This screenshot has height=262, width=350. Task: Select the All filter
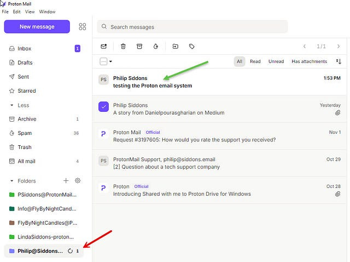tap(240, 61)
